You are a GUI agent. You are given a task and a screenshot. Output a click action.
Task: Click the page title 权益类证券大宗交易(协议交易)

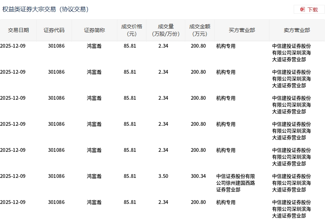(x=45, y=9)
